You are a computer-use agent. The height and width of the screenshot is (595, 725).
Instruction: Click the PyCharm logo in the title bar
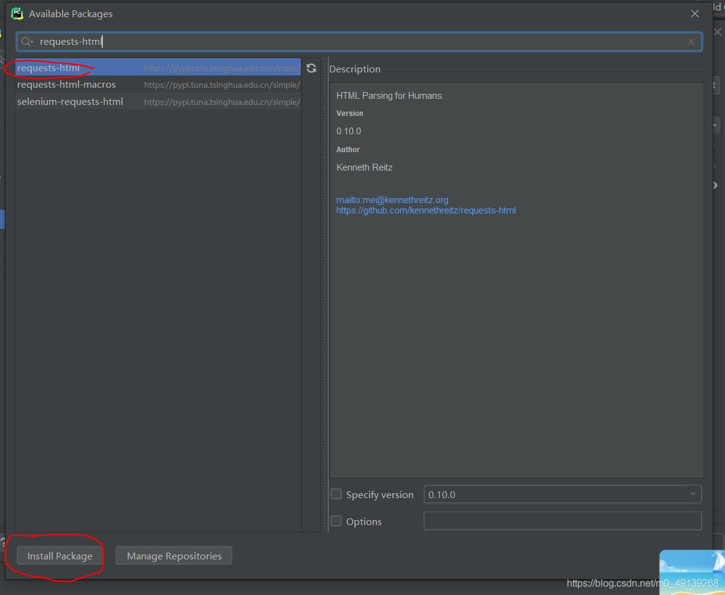(x=17, y=13)
